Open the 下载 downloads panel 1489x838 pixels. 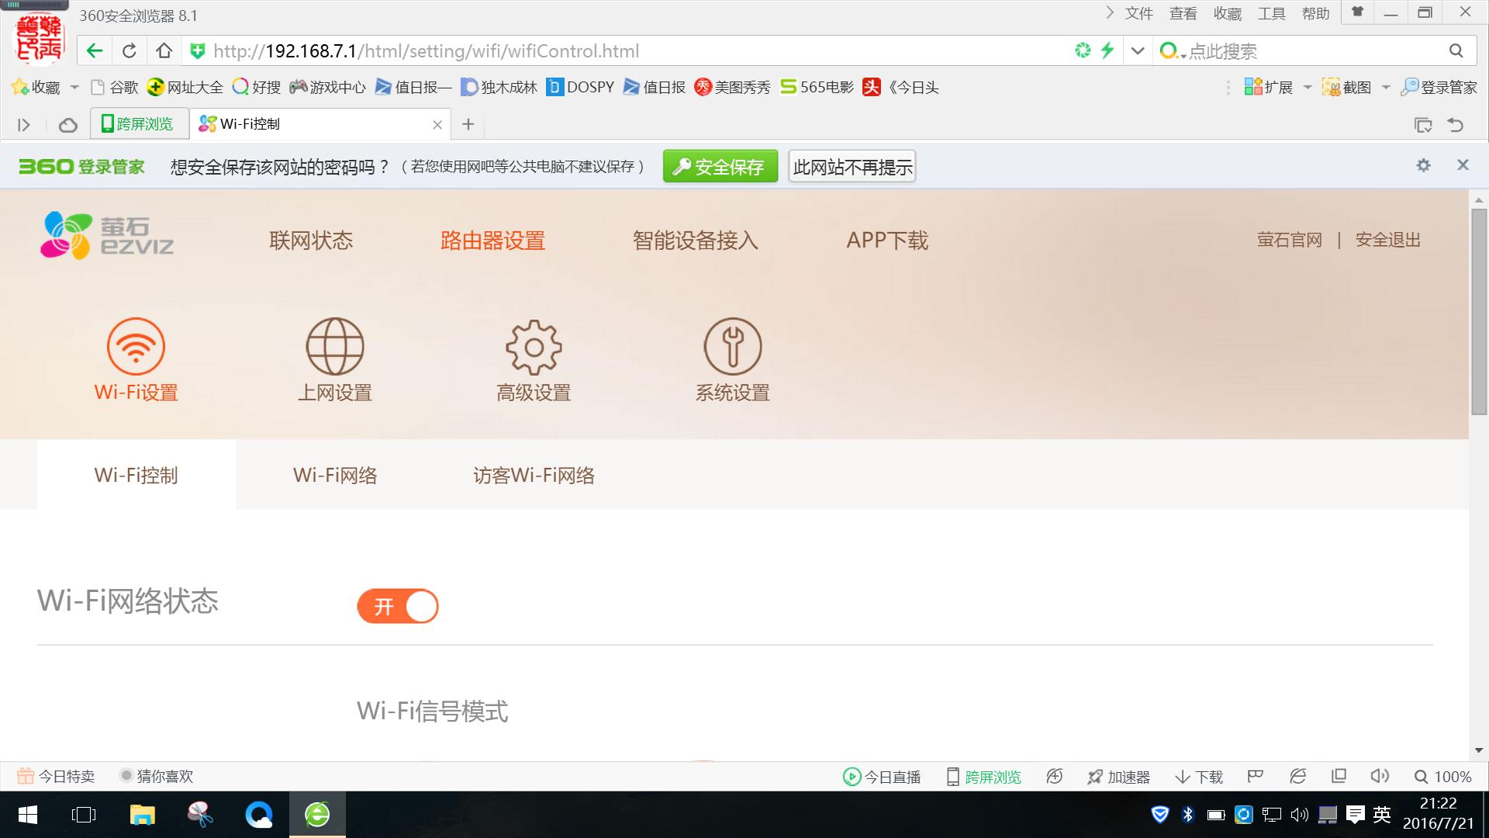click(x=1197, y=776)
